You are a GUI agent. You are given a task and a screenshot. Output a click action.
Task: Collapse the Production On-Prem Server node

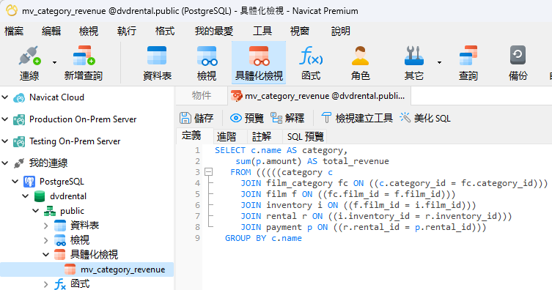click(x=5, y=119)
